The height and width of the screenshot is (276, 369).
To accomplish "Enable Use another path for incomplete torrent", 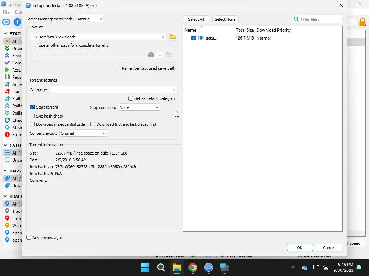I will click(x=35, y=45).
